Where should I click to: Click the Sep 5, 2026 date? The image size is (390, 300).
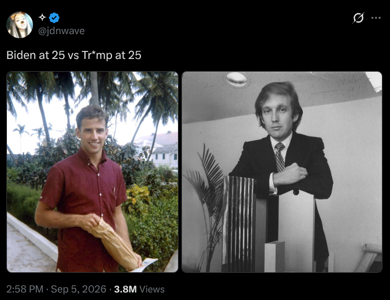point(79,289)
